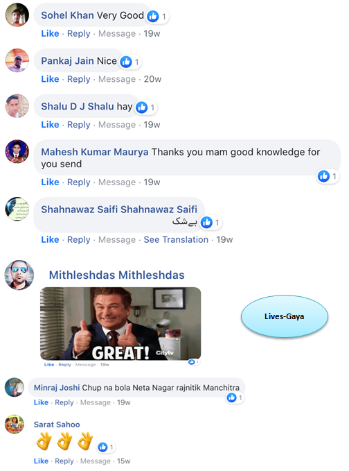Message Shalu D J Shalu
The width and height of the screenshot is (349, 471).
(117, 125)
